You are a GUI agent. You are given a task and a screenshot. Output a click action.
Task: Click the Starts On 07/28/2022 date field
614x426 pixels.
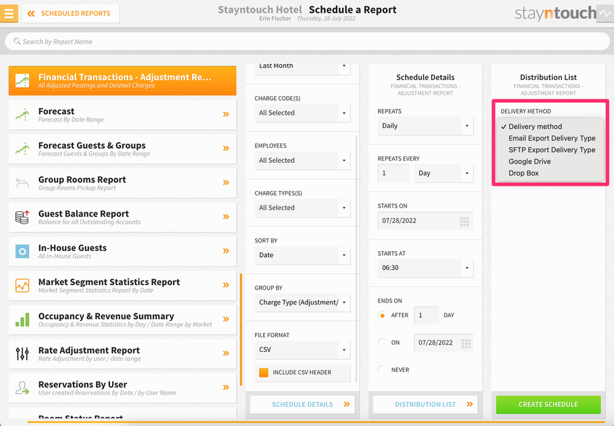(x=425, y=220)
